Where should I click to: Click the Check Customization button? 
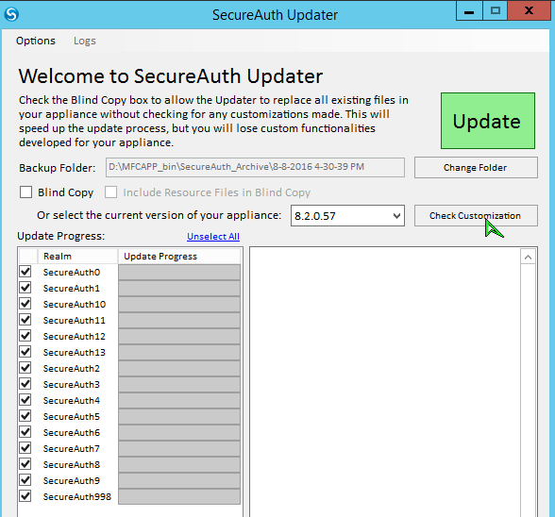click(476, 215)
